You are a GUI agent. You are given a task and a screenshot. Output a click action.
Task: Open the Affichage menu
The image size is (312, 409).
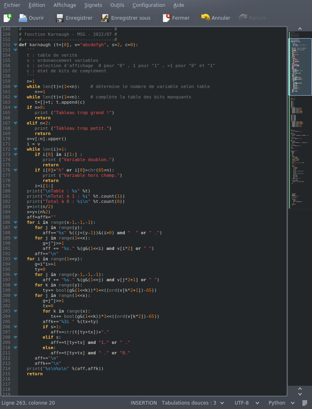(65, 5)
